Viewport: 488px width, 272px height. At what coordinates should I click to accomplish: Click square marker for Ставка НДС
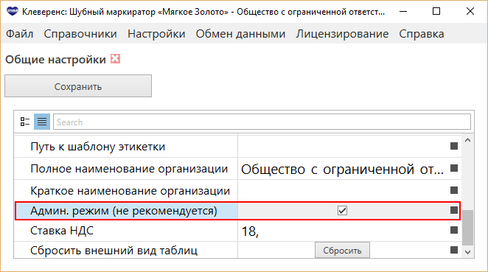(x=454, y=230)
